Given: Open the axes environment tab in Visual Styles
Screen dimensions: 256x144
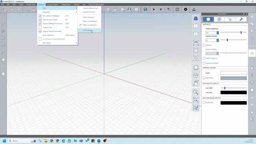Looking at the screenshot, I should (x=230, y=19).
